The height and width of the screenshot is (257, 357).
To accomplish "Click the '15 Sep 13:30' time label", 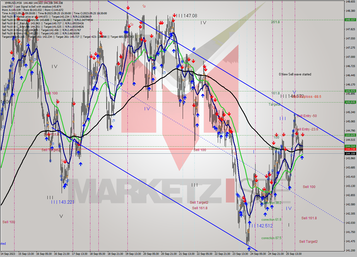I will 26,254.
